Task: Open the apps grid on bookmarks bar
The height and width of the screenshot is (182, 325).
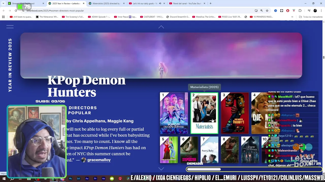Action: [x=3, y=17]
